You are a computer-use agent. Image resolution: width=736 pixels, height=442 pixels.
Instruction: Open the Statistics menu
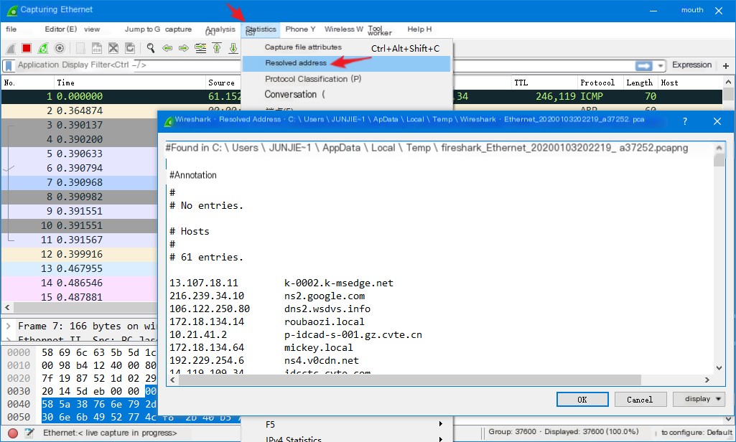(261, 30)
